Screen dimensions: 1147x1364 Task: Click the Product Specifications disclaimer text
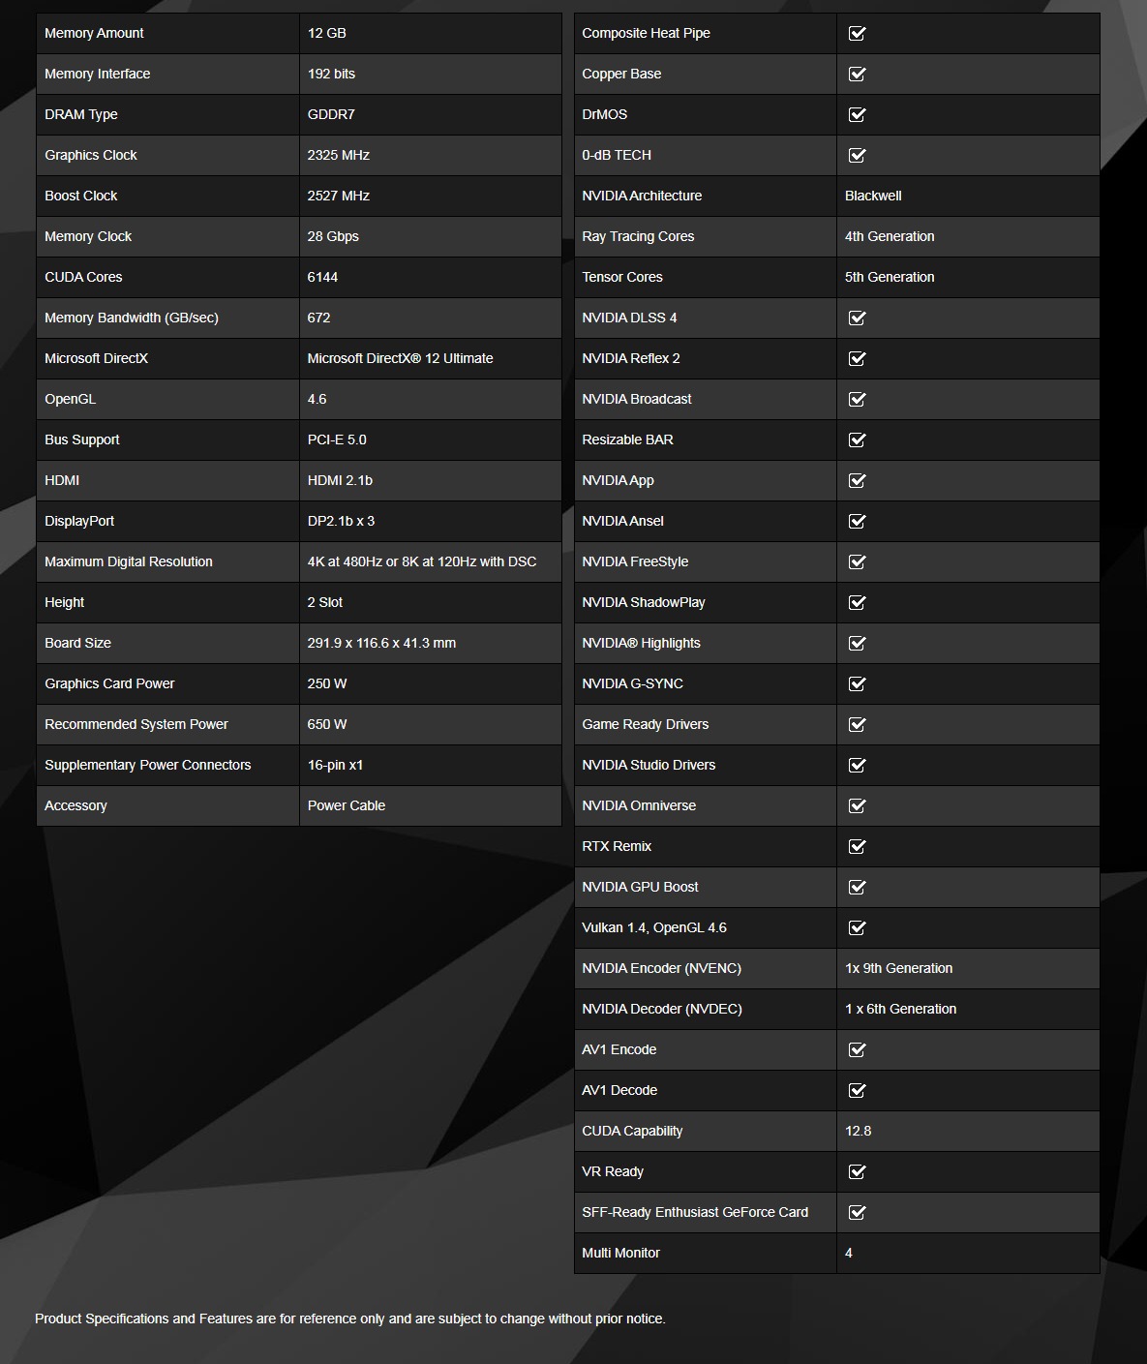tap(350, 1319)
